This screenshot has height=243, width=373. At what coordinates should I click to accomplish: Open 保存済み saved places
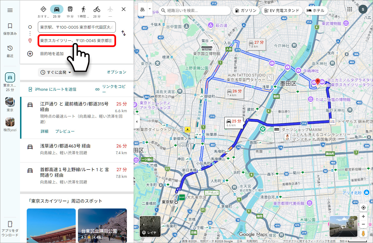coord(10,29)
